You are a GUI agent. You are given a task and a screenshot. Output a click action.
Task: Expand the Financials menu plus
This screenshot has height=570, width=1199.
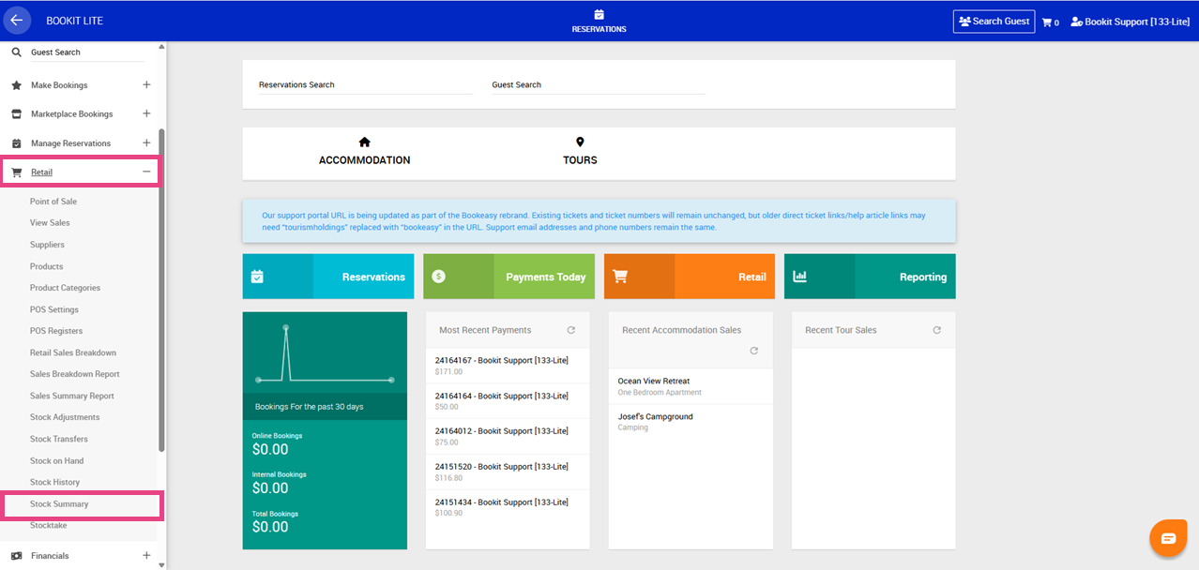tap(146, 555)
